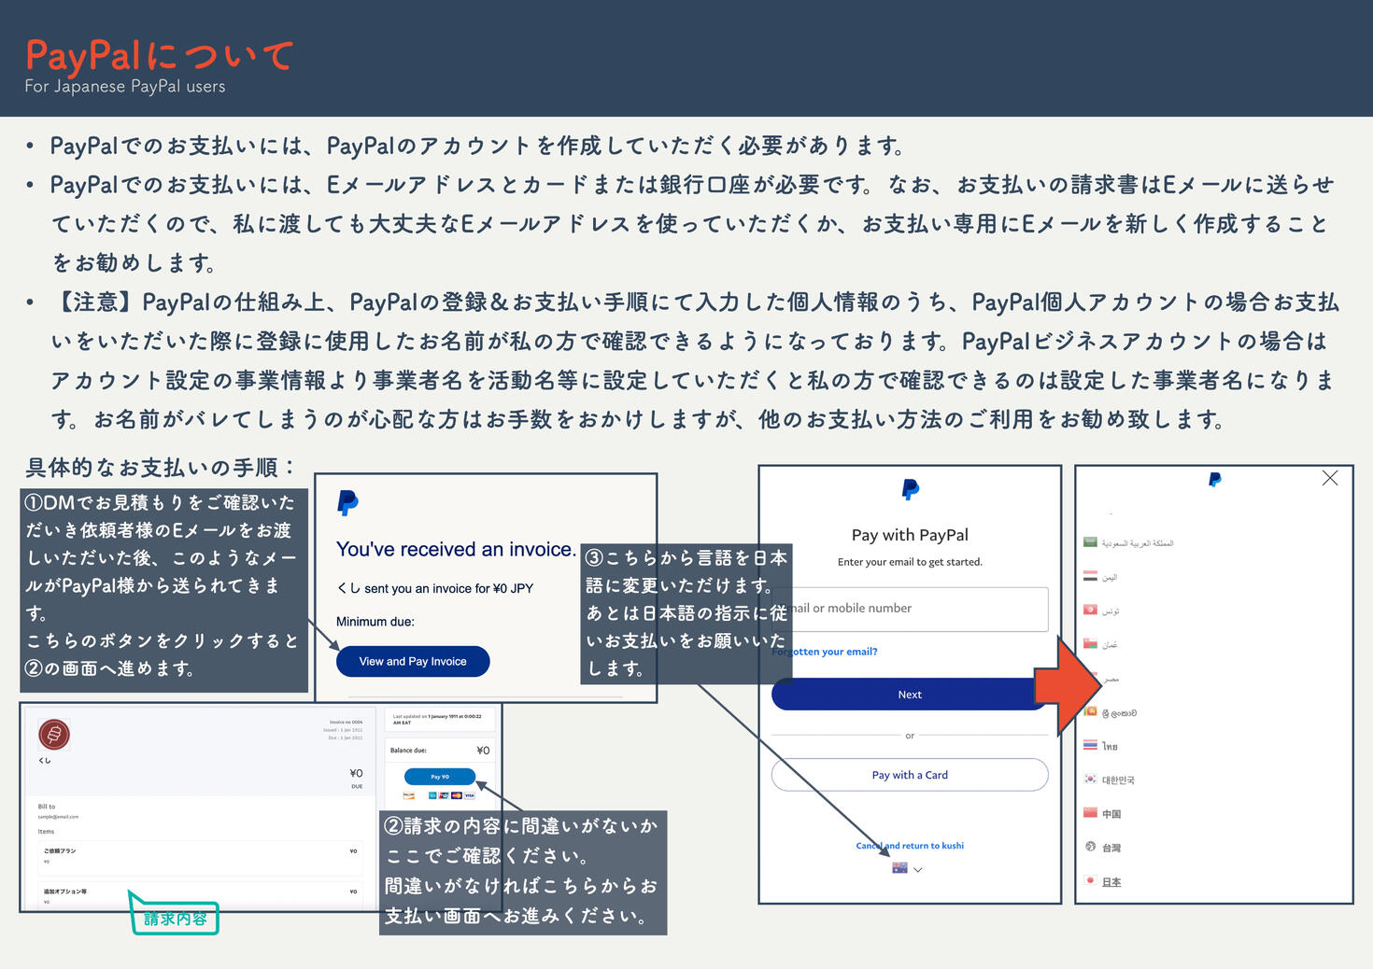Image resolution: width=1373 pixels, height=969 pixels.
Task: Click the red round seller logo on the invoice
Action: 54,735
